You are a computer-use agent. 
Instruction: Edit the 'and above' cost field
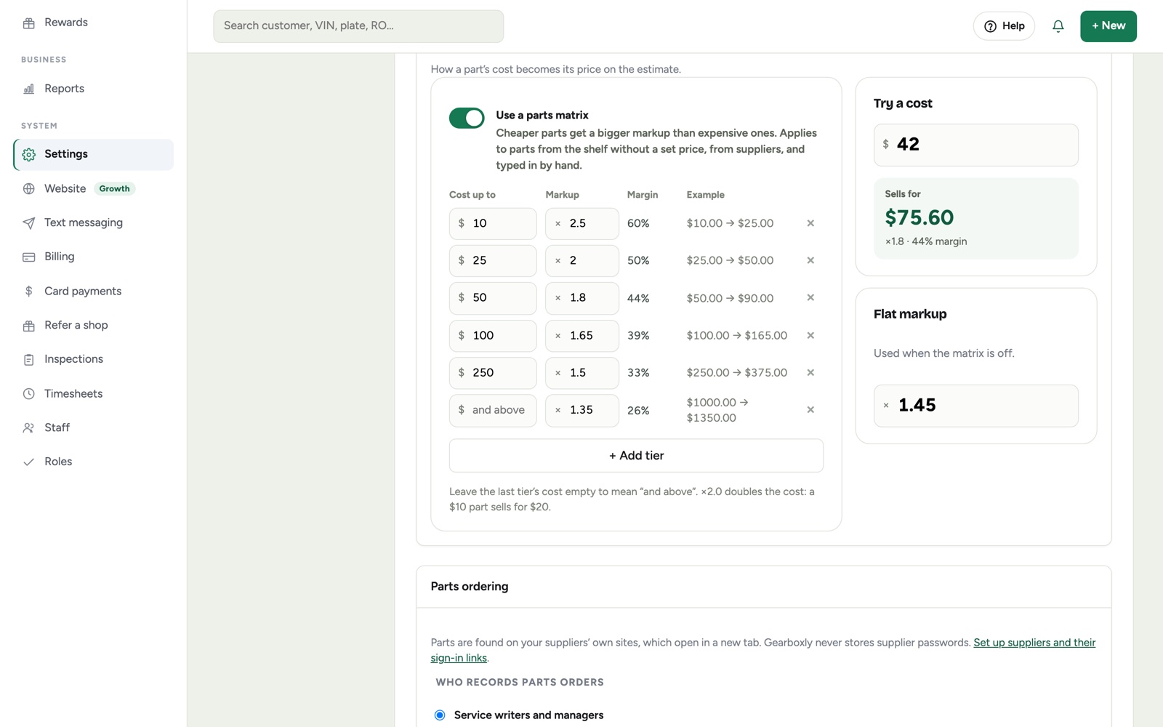point(493,411)
